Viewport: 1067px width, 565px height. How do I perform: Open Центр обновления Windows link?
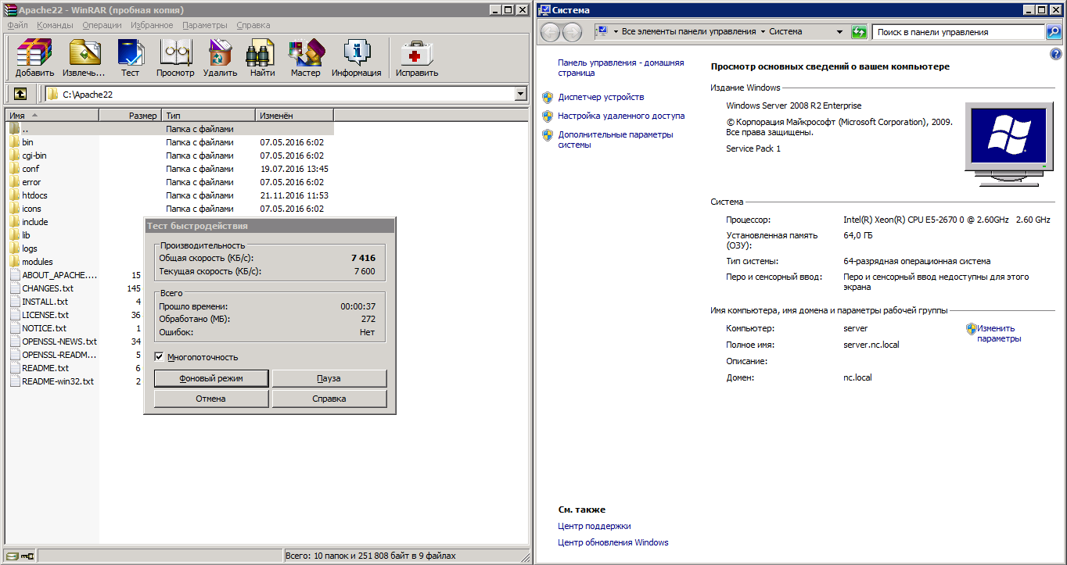pos(613,542)
